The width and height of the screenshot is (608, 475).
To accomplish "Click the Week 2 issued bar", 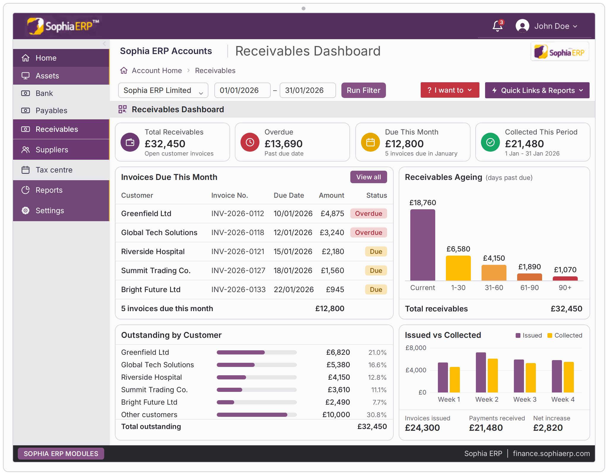I will (x=481, y=373).
